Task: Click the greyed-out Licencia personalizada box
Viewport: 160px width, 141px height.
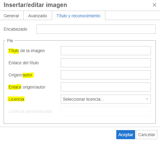Action: click(106, 111)
